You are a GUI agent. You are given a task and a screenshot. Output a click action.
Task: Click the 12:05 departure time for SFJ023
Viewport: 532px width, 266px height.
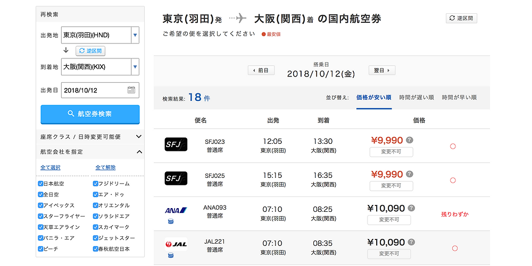pos(272,141)
